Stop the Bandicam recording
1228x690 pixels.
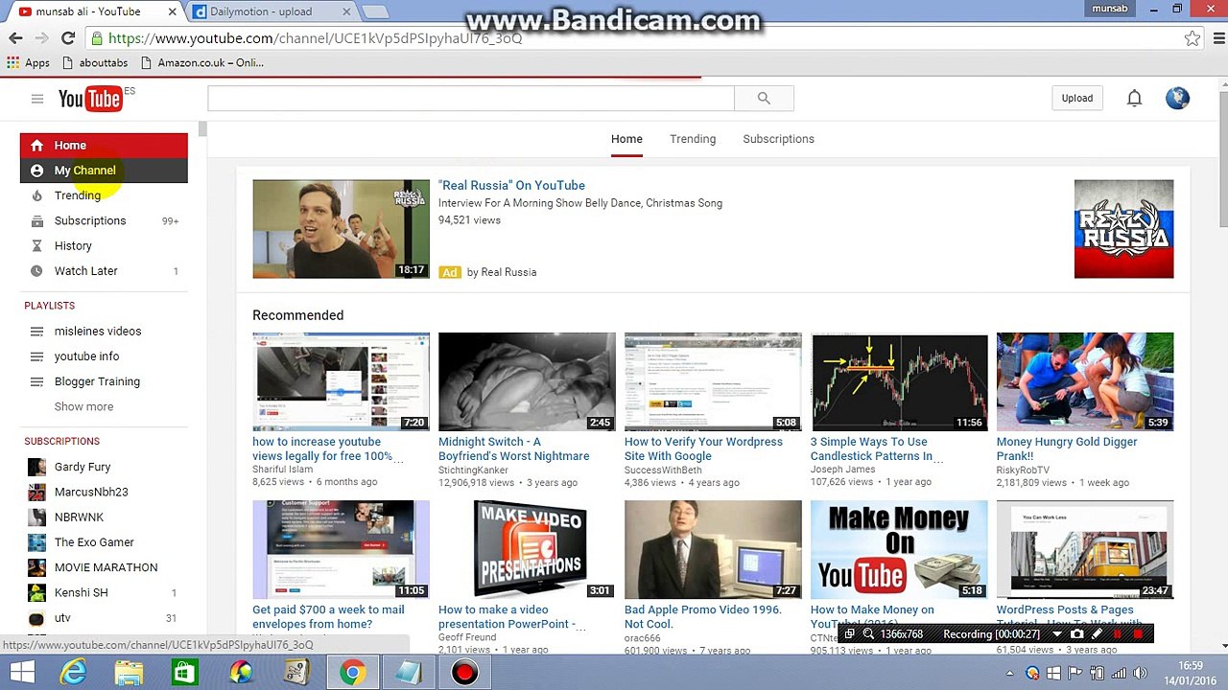[1139, 634]
